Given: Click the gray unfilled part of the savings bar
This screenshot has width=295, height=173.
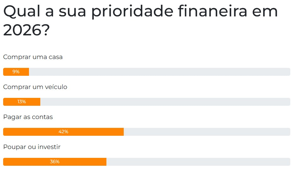Looking at the screenshot, I should 198,162.
